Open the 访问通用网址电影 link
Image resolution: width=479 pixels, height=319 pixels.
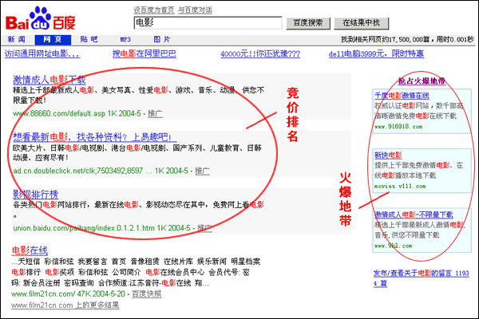42,54
